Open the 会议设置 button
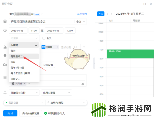The image size is (154, 118). 48,65
